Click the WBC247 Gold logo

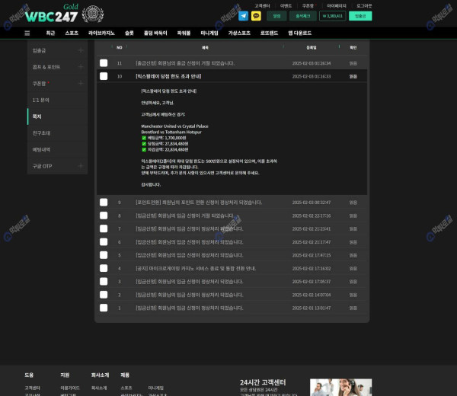pos(52,14)
